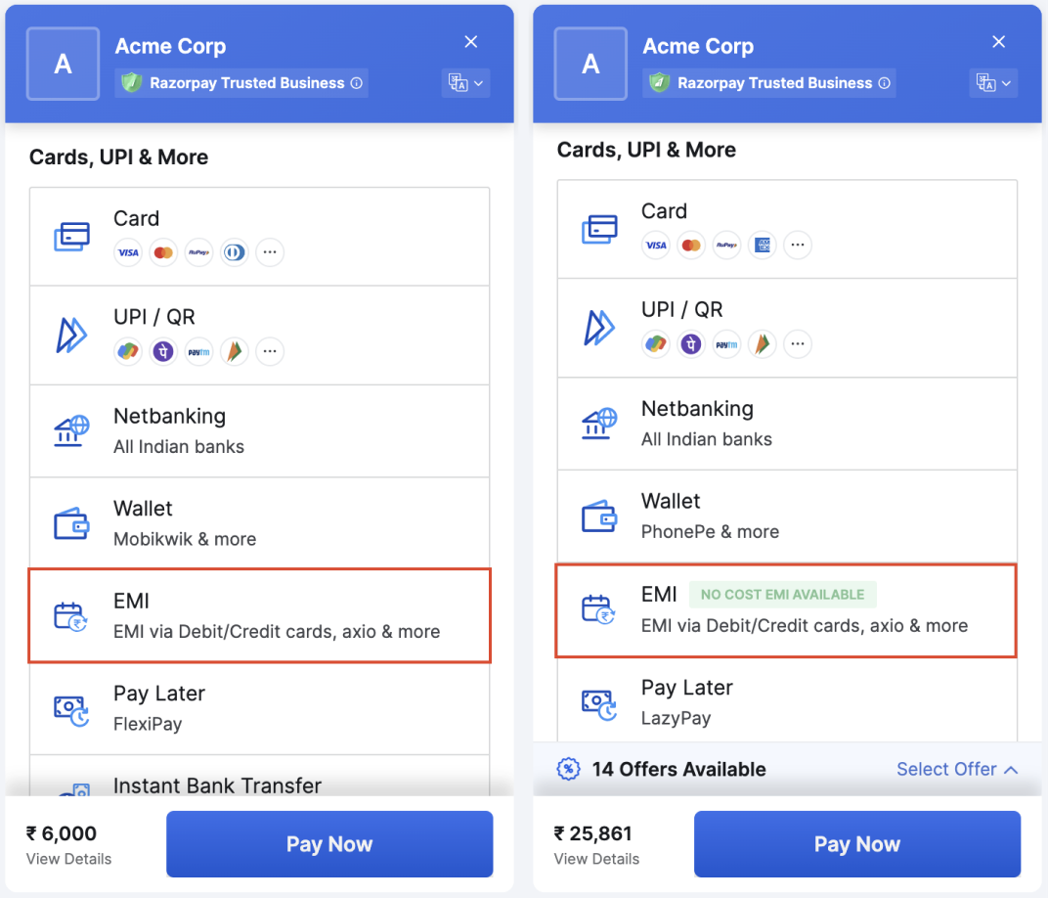
Task: Click the Netbanking bank icon in the ₹ 25,861 checkout
Action: coord(597,424)
